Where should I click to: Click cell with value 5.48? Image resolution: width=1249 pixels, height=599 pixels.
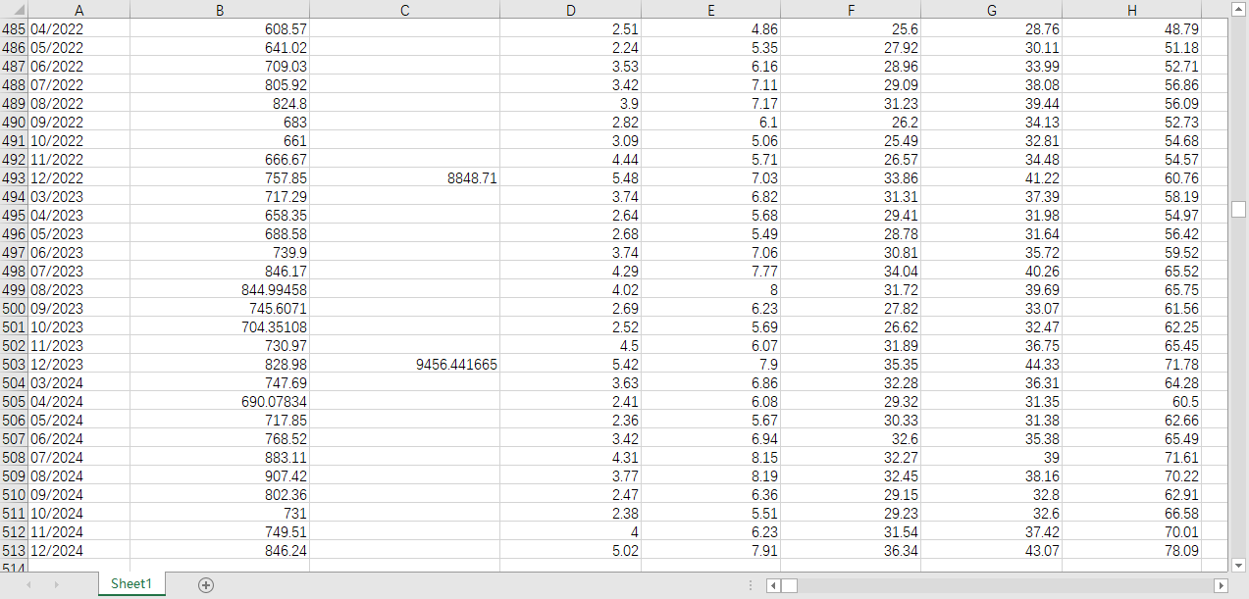(x=570, y=178)
